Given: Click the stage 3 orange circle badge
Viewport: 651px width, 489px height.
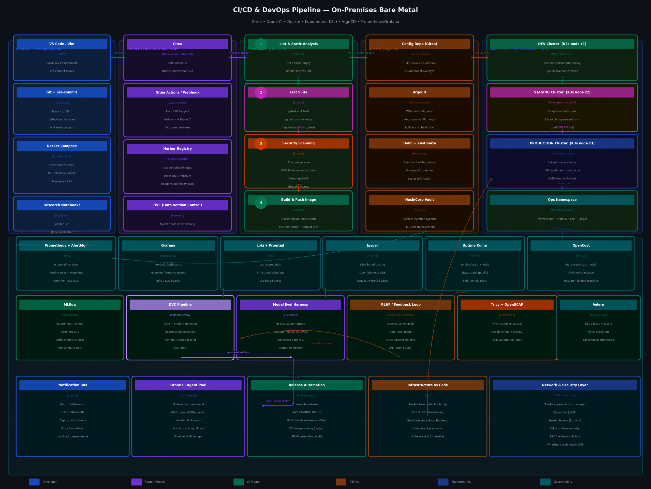Looking at the screenshot, I should tap(261, 144).
